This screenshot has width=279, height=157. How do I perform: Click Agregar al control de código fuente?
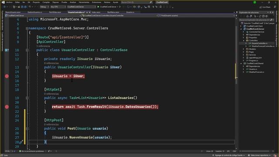[228, 155]
